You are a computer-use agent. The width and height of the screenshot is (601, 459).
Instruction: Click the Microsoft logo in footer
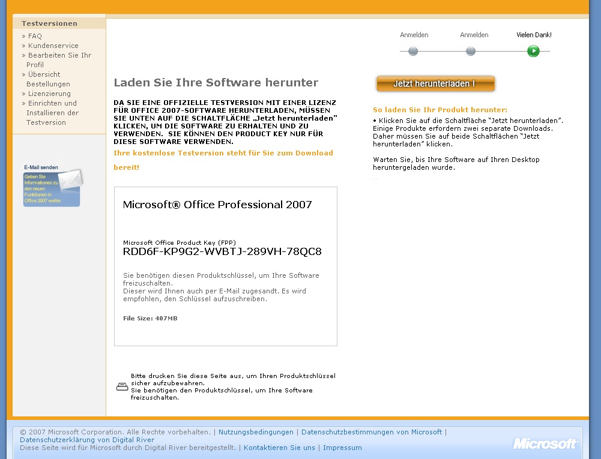[545, 443]
